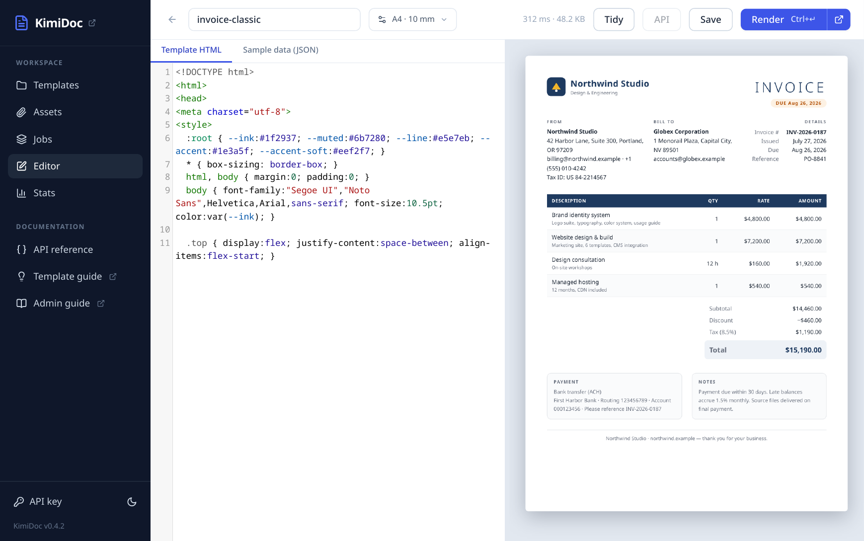Image resolution: width=864 pixels, height=541 pixels.
Task: Click the $15,190.00 total amount
Action: pos(803,350)
